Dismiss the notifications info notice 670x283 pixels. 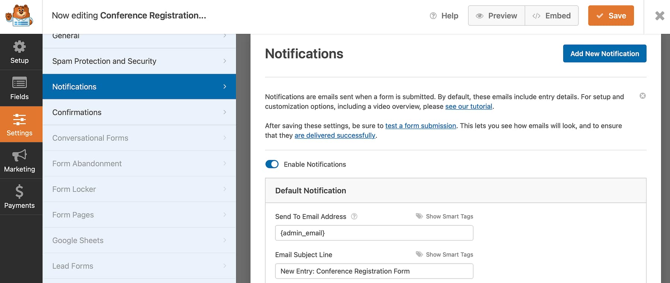click(642, 96)
